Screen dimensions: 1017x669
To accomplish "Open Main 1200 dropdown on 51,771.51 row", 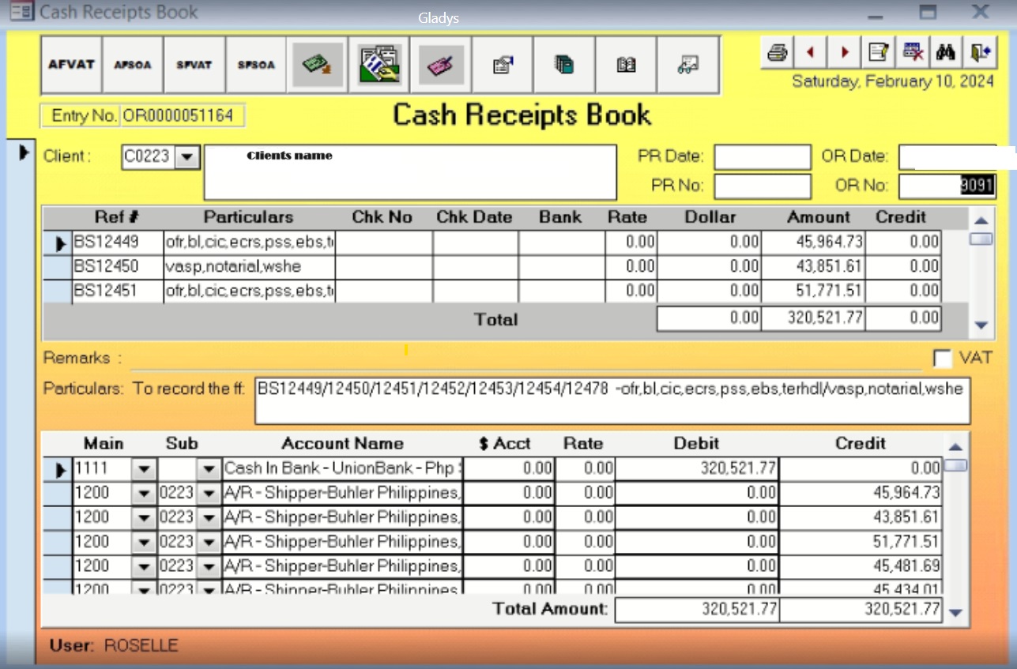I will 143,542.
